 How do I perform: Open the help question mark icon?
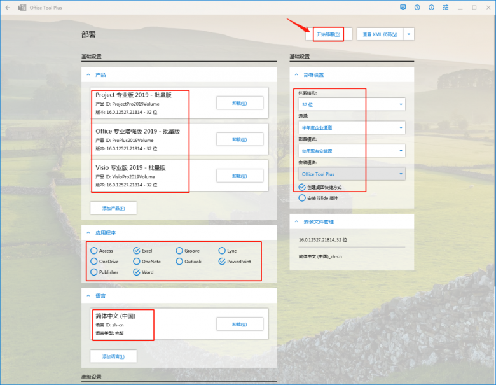(x=417, y=7)
